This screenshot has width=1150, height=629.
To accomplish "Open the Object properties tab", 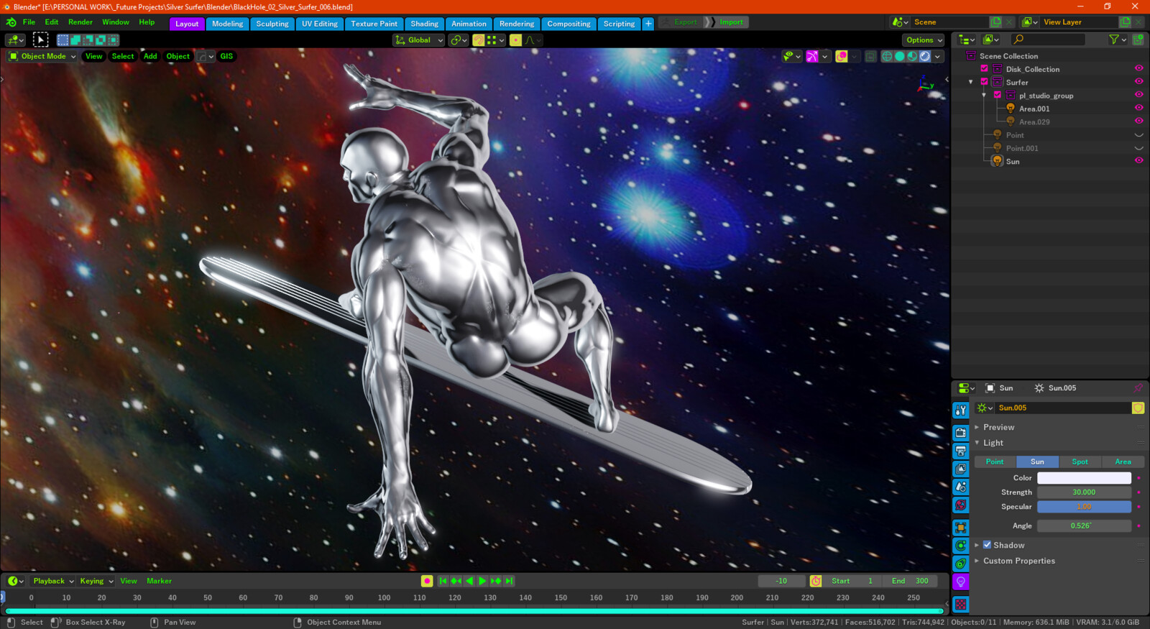I will point(961,528).
